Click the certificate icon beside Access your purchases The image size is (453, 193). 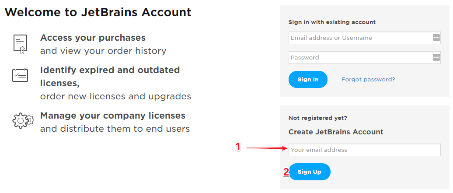[20, 44]
